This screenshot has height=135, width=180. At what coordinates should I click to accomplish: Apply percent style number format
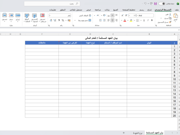pyautogui.click(x=63, y=20)
